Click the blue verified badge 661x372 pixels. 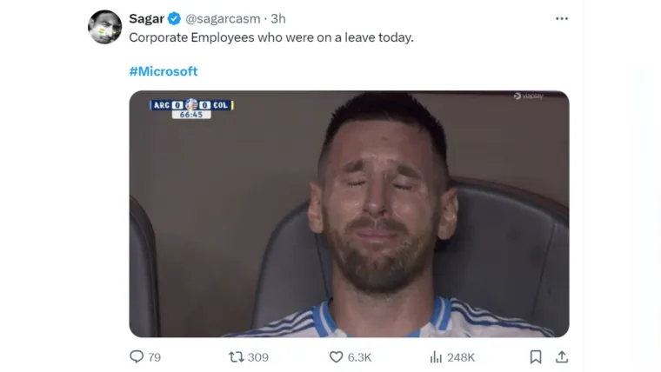point(175,18)
